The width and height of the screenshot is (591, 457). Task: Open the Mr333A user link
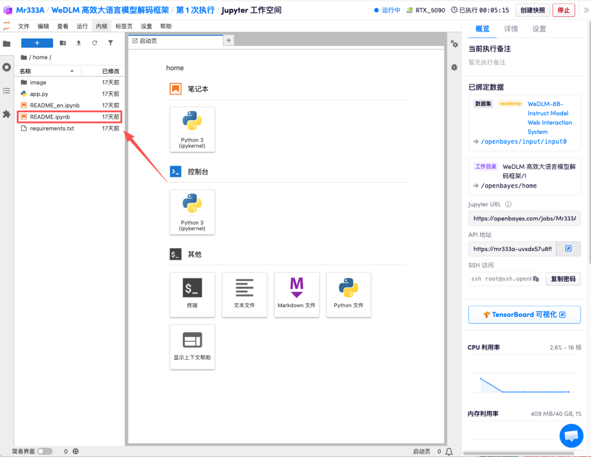pos(30,10)
